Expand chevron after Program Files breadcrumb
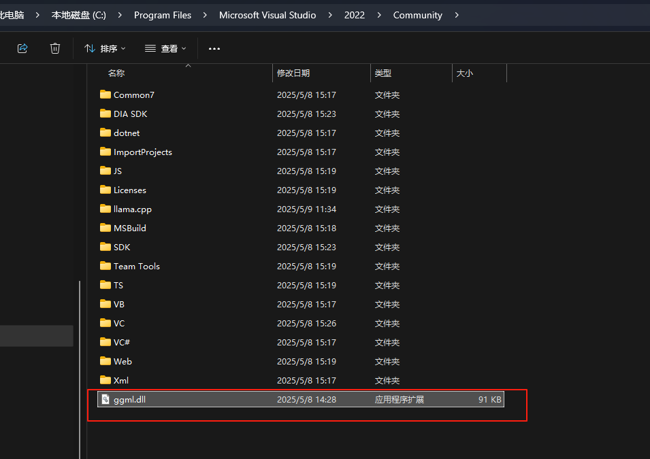 click(x=205, y=15)
